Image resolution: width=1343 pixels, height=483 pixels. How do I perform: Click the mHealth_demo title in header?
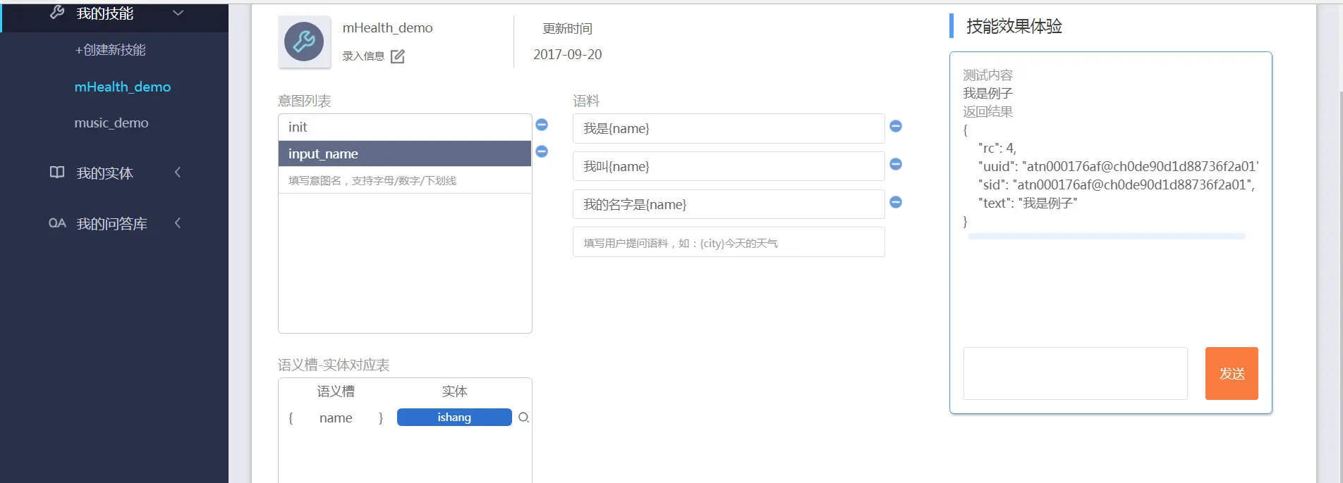388,27
